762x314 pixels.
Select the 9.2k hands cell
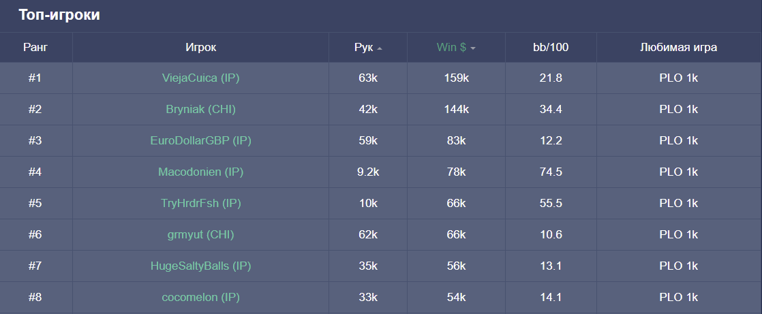point(367,172)
